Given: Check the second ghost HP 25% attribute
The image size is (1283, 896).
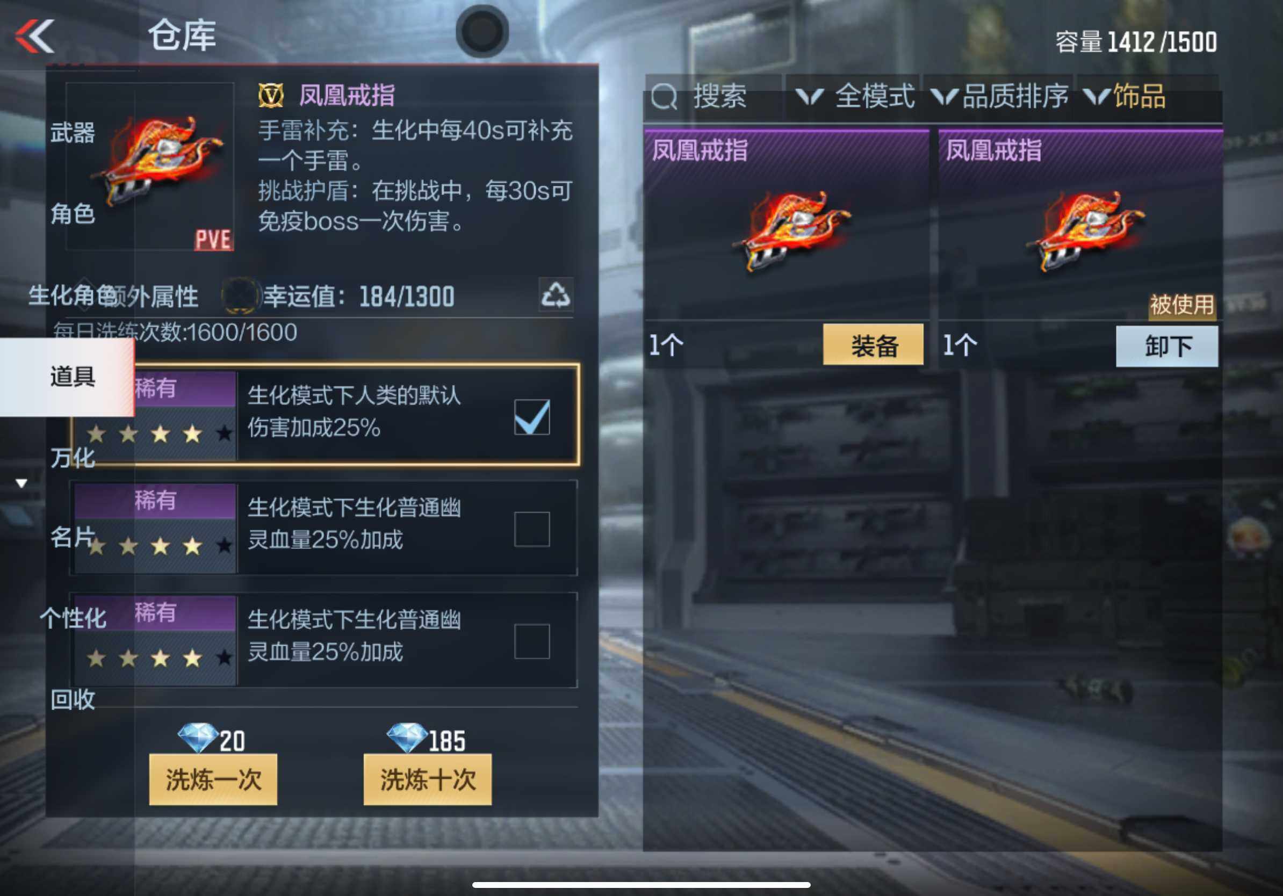Looking at the screenshot, I should 531,529.
